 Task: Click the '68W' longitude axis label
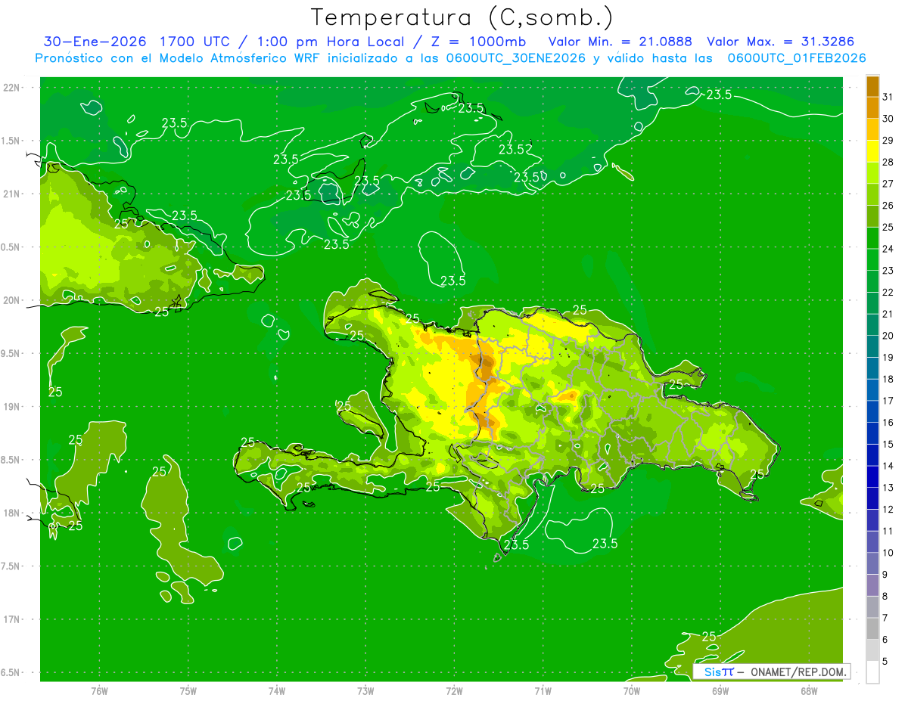coord(809,691)
